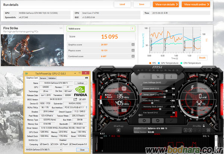This screenshot has width=224, height=154.
Task: Select Afterburner profile slot 1
Action: (186, 130)
